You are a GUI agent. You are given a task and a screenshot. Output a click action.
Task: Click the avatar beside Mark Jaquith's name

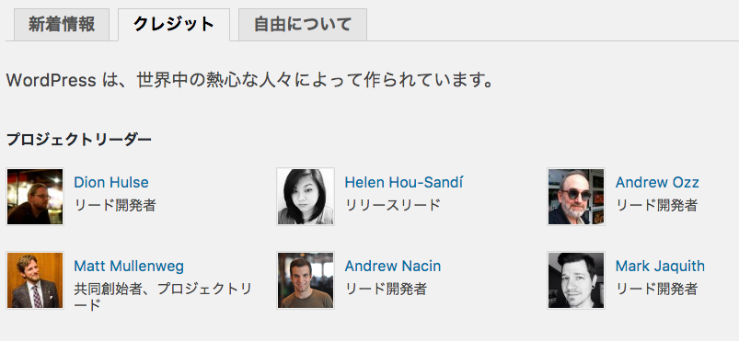[x=576, y=280]
